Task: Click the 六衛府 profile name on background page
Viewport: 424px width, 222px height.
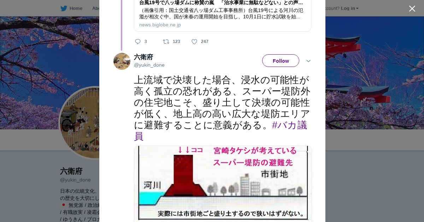Action: pyautogui.click(x=71, y=171)
